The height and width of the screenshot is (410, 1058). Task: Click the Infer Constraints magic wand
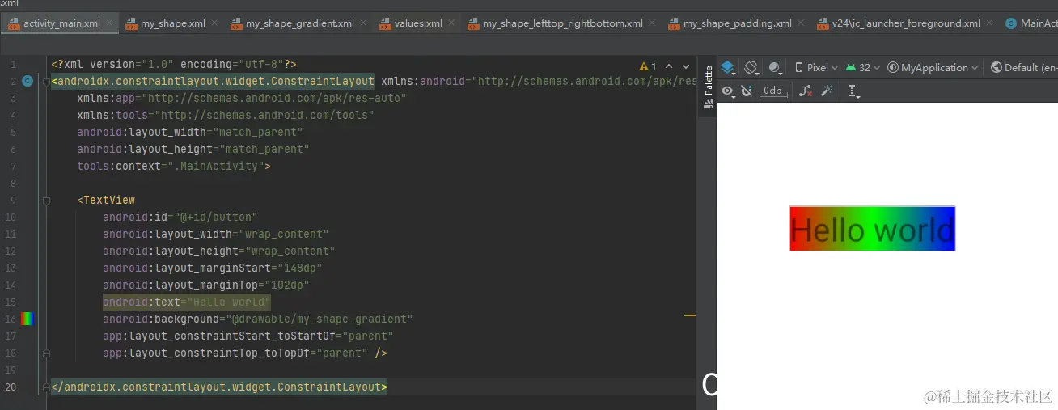tap(826, 91)
